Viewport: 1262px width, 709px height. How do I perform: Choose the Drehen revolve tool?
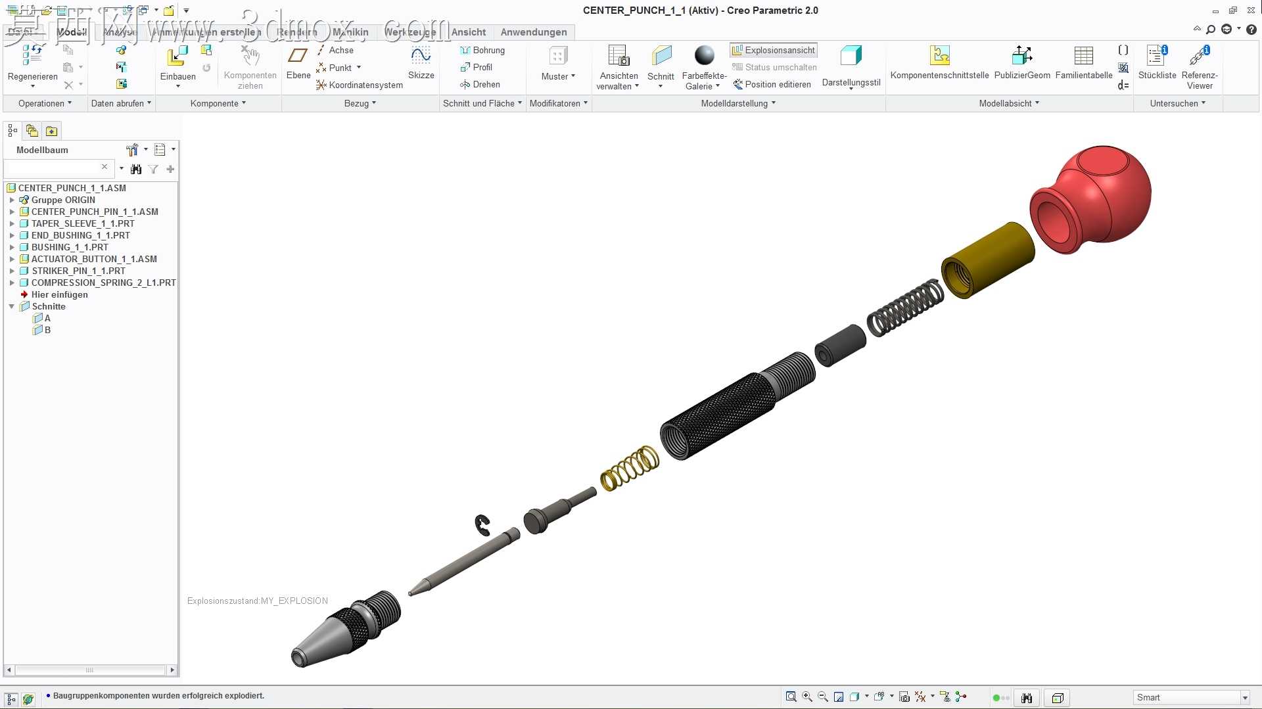(x=480, y=84)
